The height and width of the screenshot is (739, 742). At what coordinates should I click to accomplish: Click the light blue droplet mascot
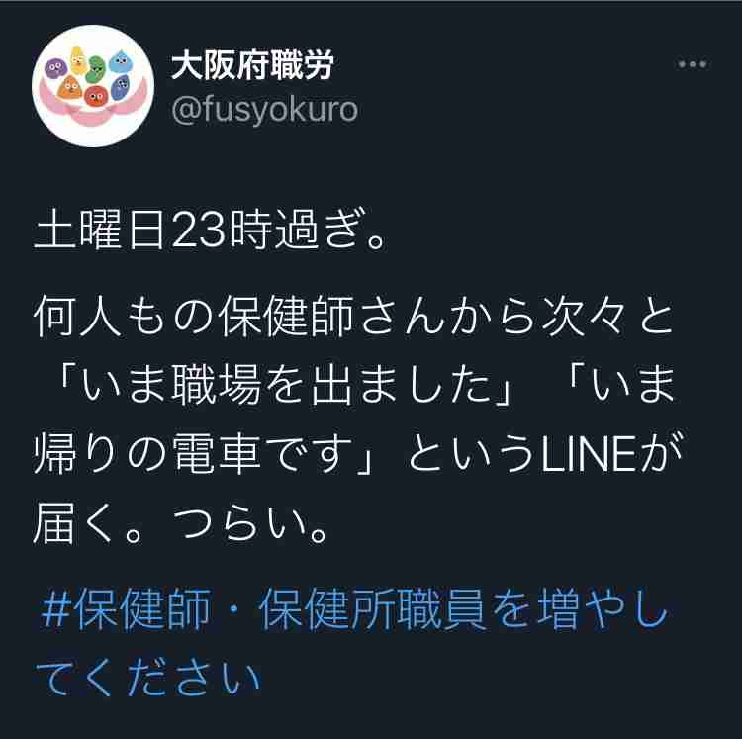click(122, 62)
